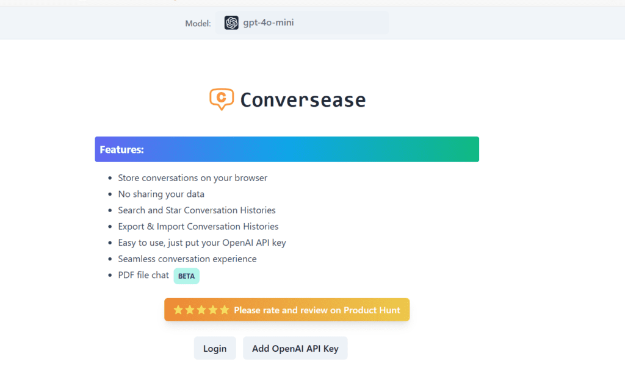Click the Model field to change models

tap(198, 23)
